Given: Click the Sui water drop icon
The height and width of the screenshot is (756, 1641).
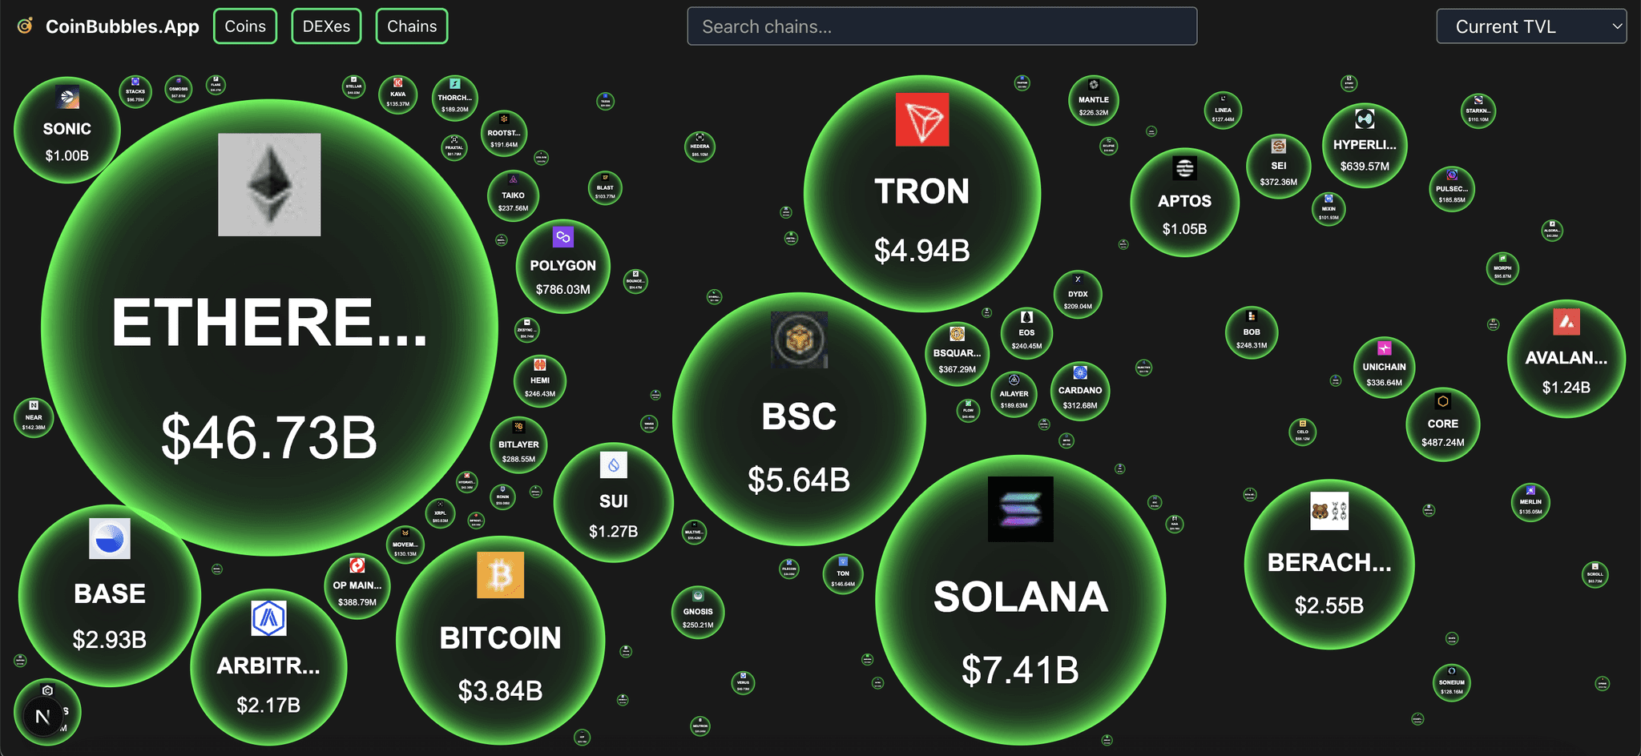Looking at the screenshot, I should [614, 465].
